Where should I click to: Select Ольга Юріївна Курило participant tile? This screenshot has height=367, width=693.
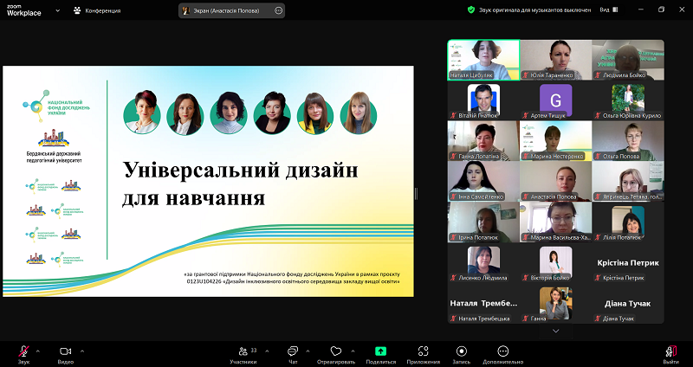tap(627, 100)
